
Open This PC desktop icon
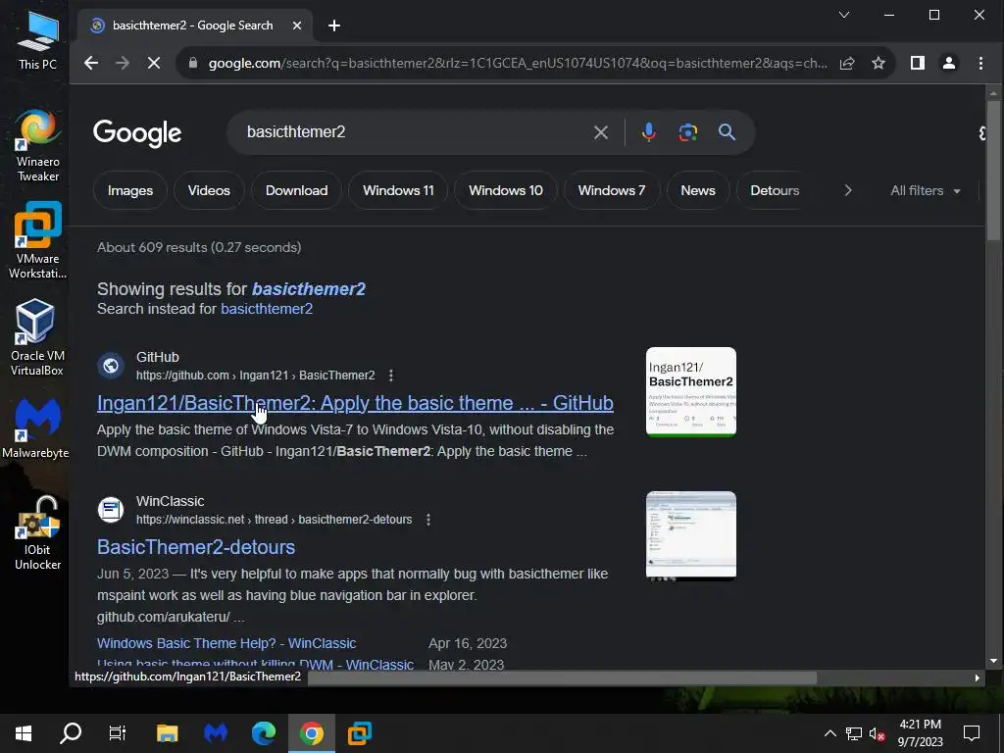tap(37, 39)
